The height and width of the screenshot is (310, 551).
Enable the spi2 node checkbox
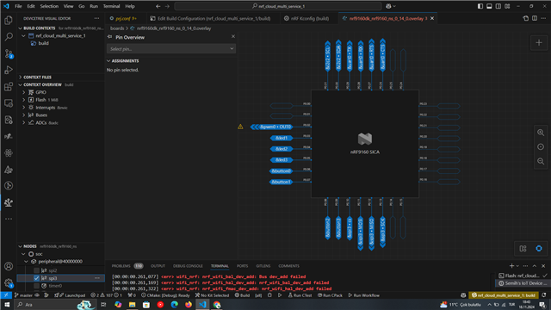pos(36,270)
